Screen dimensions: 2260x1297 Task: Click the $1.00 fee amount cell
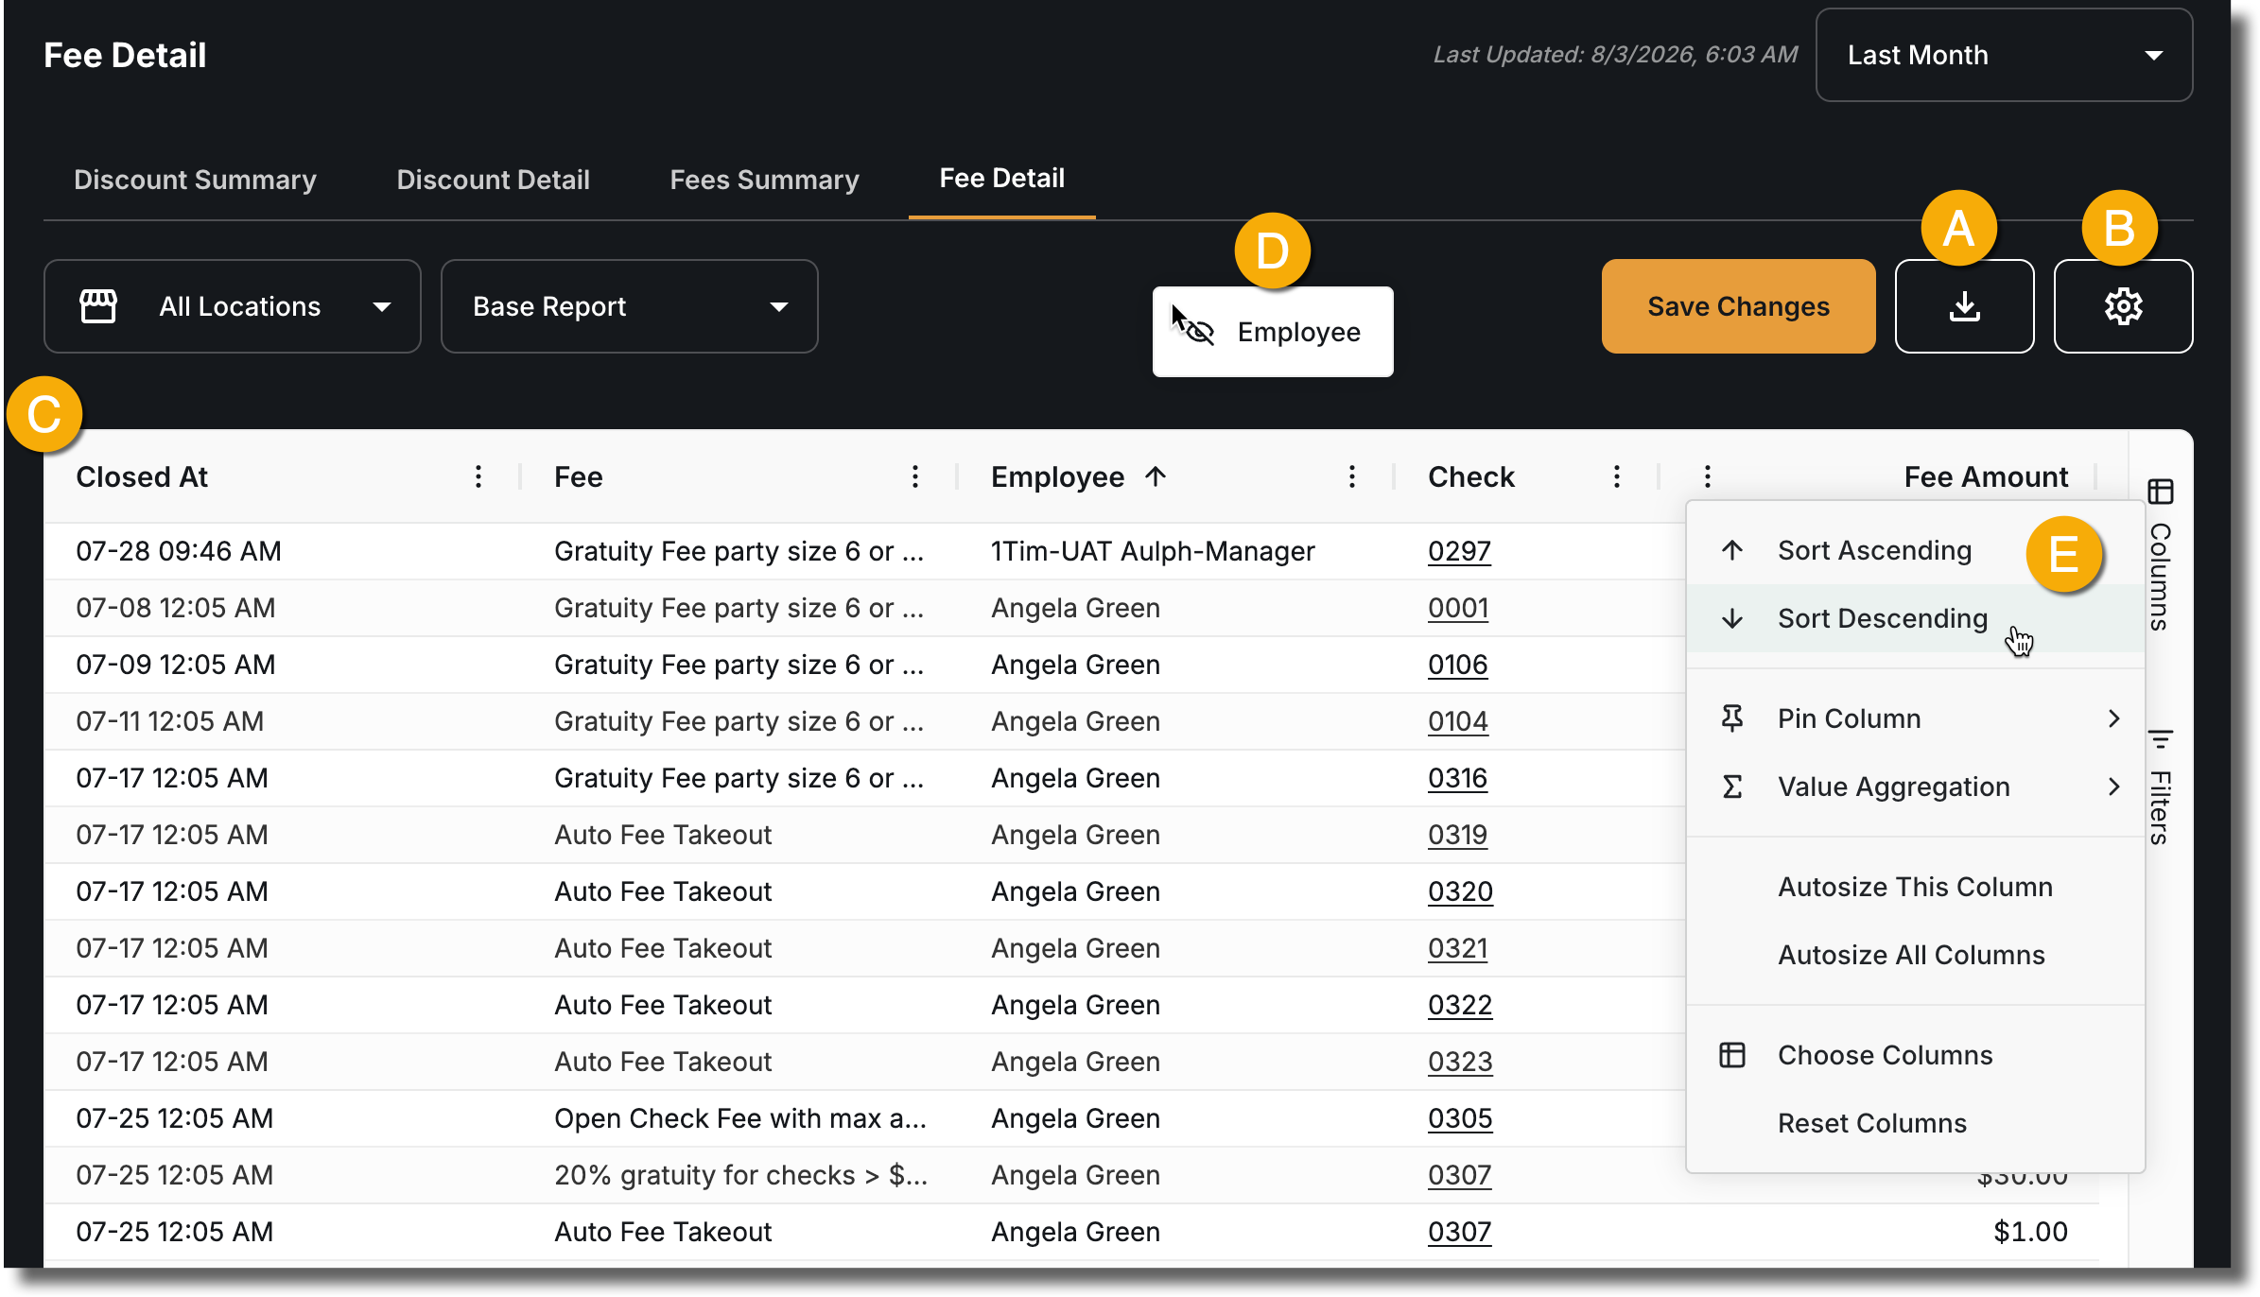point(2030,1232)
